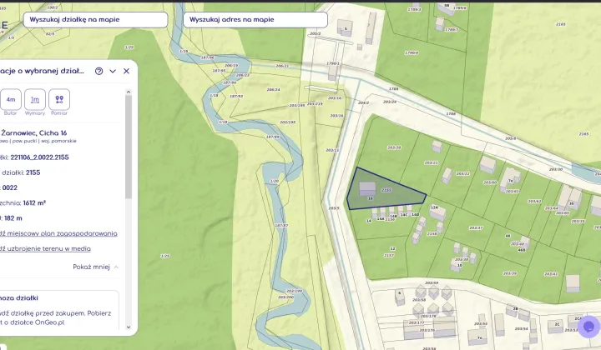
Task: Select parcel '203/60' on the map
Action: tap(490, 182)
